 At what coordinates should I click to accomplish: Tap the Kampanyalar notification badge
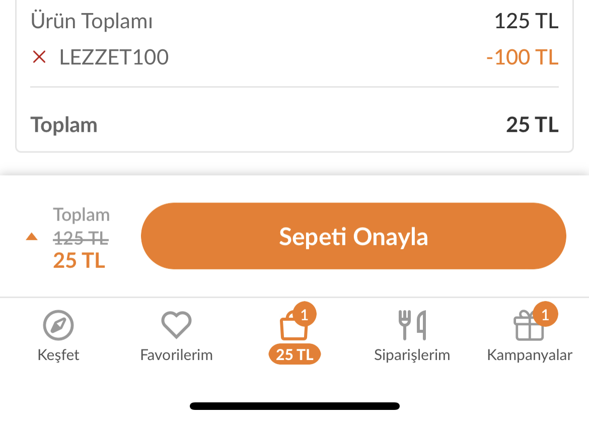tap(546, 315)
